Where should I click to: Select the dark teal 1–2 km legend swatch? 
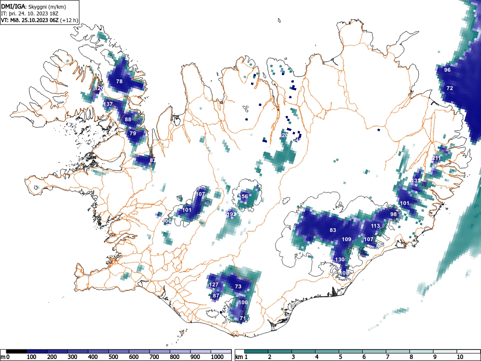click(256, 351)
